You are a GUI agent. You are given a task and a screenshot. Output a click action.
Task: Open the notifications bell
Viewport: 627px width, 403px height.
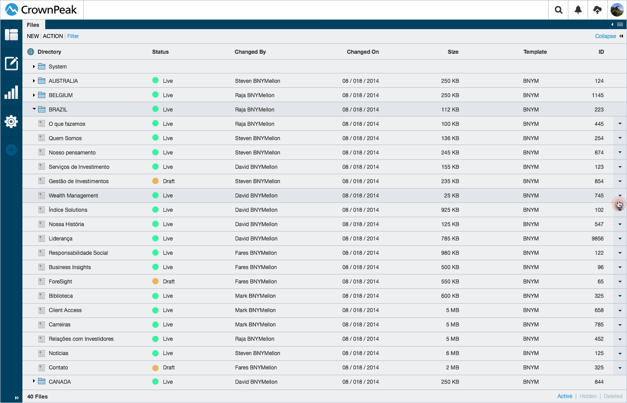(x=578, y=10)
